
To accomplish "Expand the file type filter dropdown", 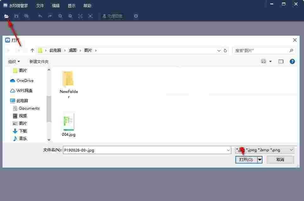I will [291, 150].
